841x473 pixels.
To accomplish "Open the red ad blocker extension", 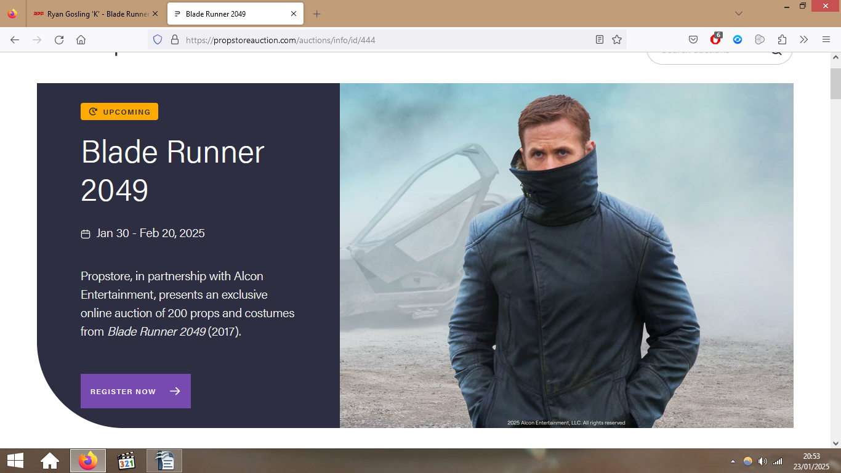I will (715, 39).
